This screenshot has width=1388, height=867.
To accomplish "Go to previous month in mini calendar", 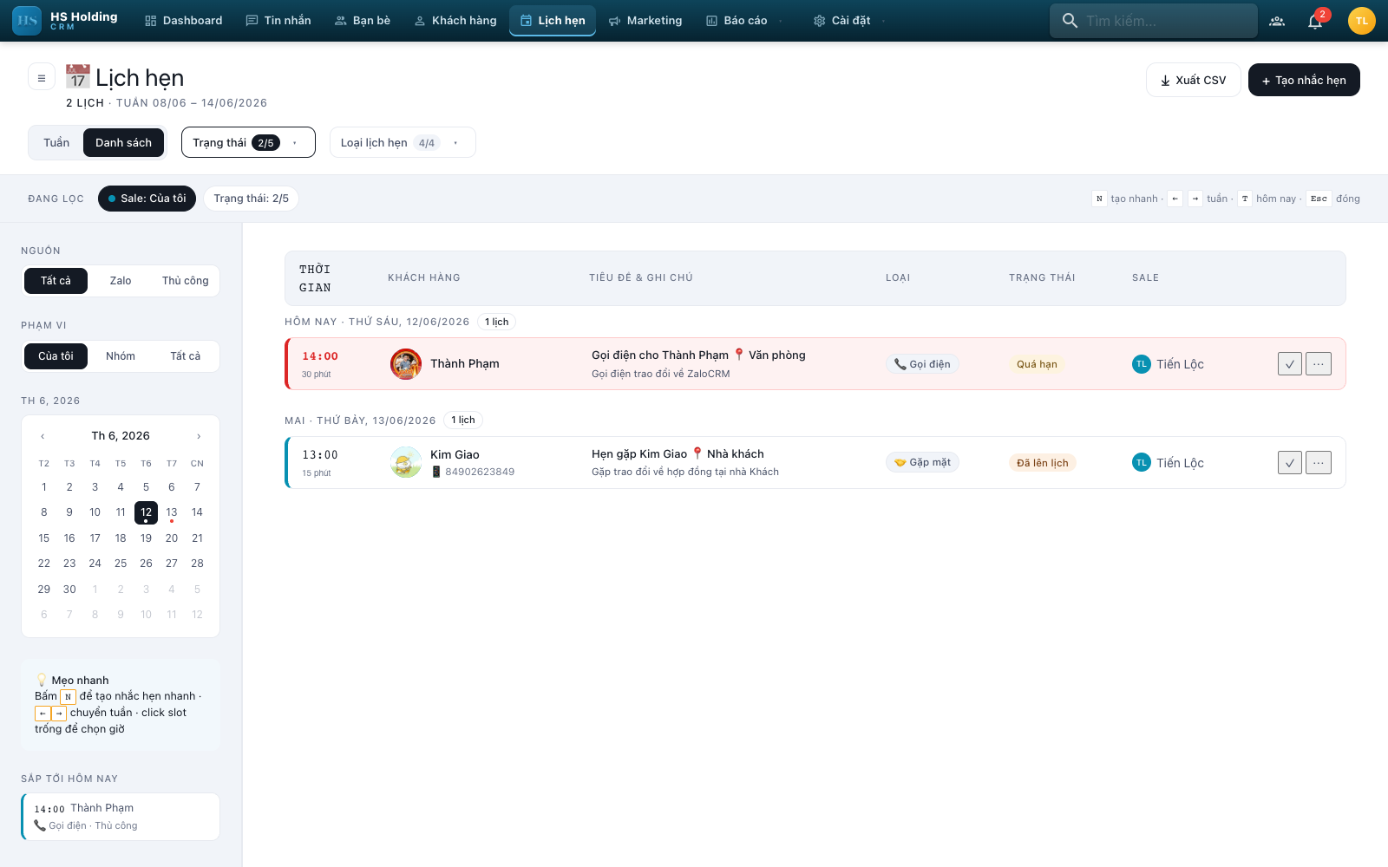I will click(x=43, y=436).
